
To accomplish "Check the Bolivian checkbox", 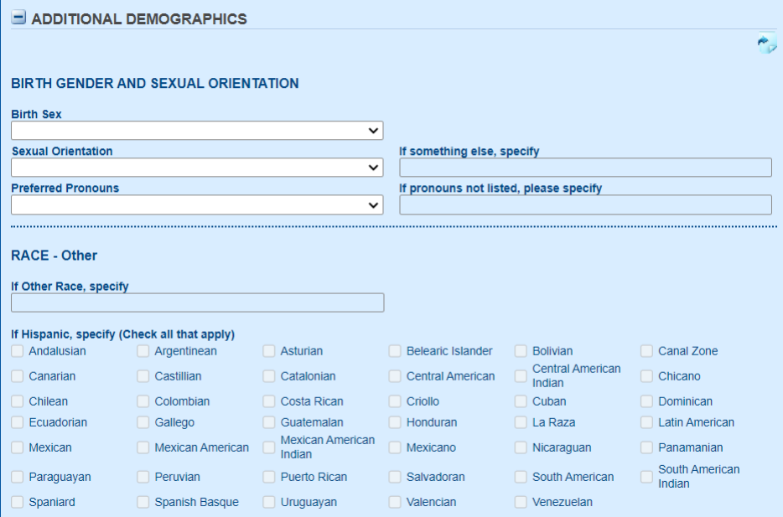I will [x=521, y=351].
